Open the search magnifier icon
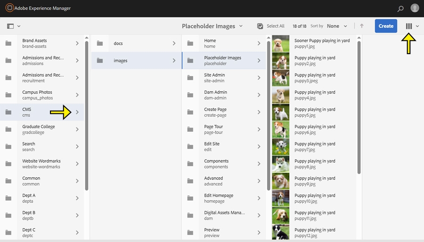Viewport: 424px width, 242px height. pos(400,8)
